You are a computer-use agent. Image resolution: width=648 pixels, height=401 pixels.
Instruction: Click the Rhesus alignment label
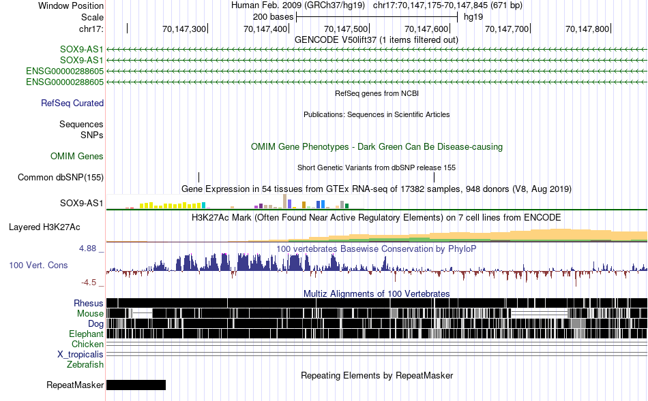pyautogui.click(x=89, y=303)
